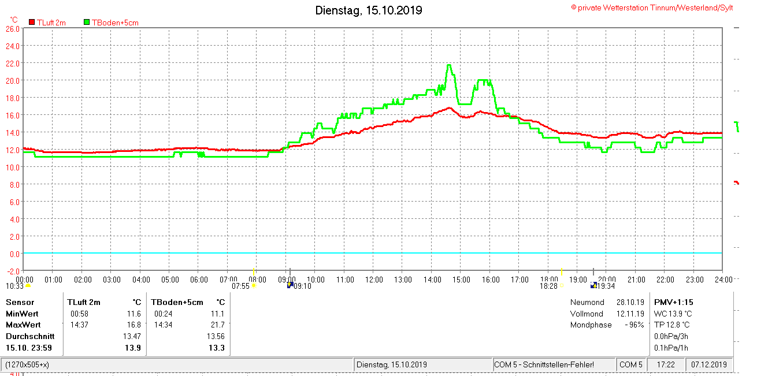Click the sunset marker at 18:28
This screenshot has height=376, width=757.
click(x=561, y=285)
